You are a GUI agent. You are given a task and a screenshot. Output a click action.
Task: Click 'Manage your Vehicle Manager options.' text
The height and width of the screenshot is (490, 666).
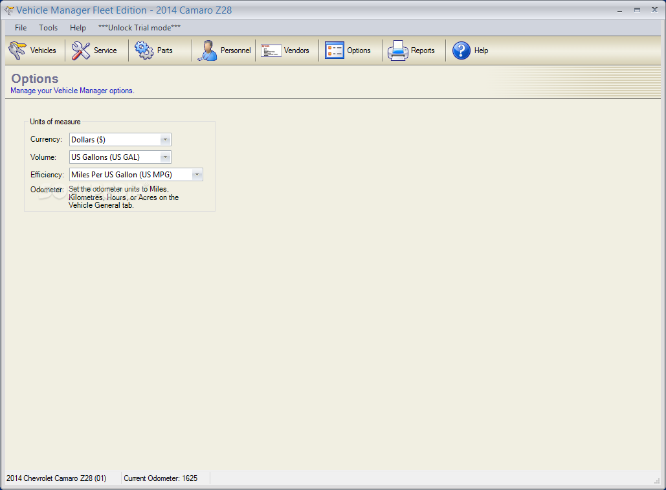[72, 91]
